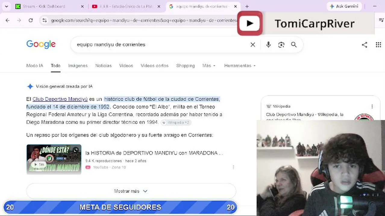The width and height of the screenshot is (385, 216).
Task: Go forward to the next page
Action: coord(19,20)
